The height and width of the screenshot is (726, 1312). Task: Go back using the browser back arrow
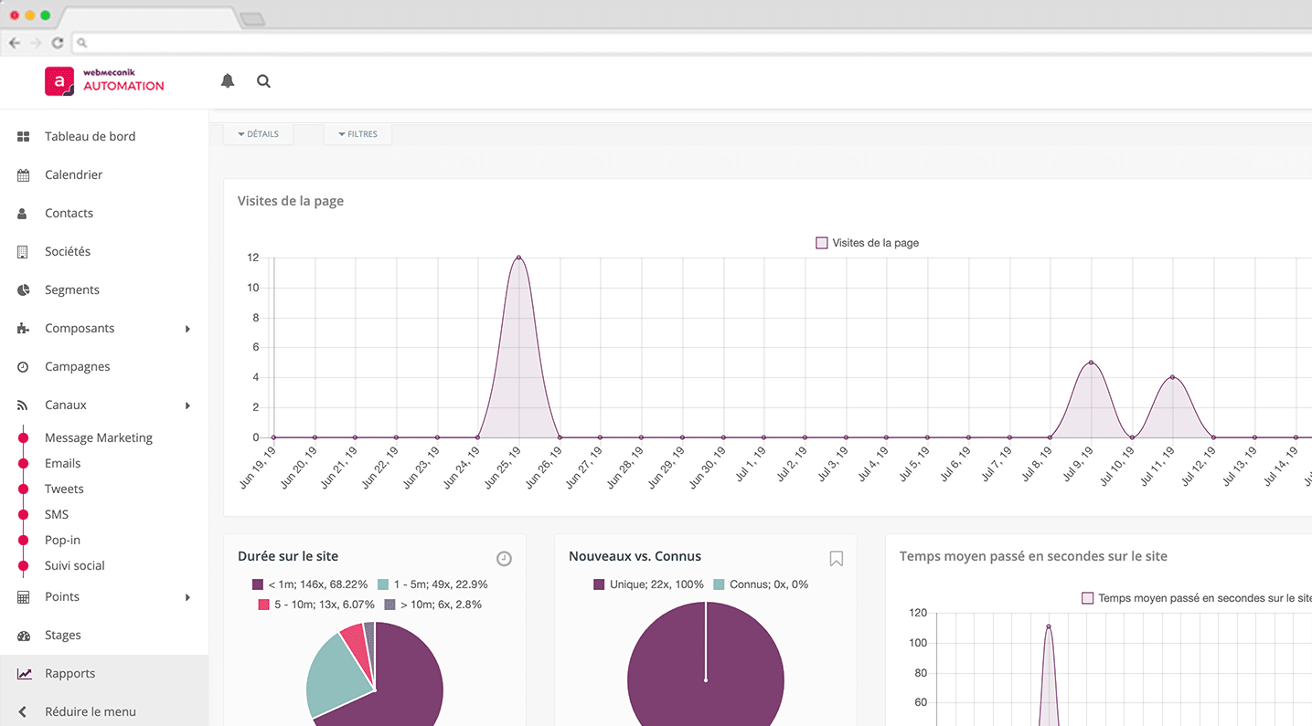(x=15, y=43)
